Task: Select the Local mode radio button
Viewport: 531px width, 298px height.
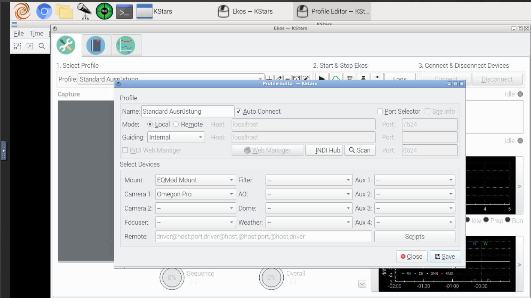Action: pyautogui.click(x=150, y=125)
